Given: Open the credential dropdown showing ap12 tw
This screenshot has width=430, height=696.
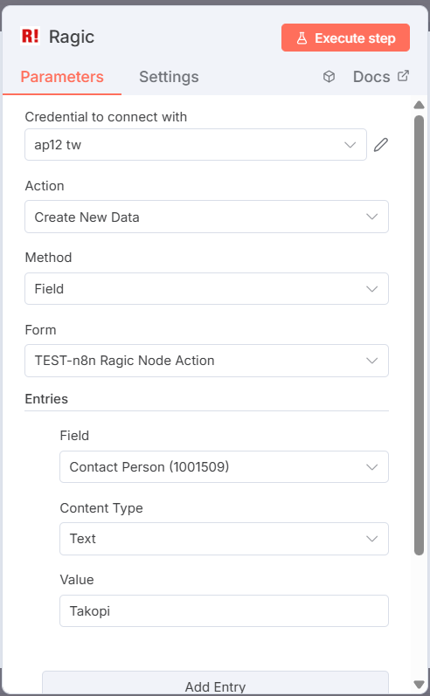Looking at the screenshot, I should 196,145.
